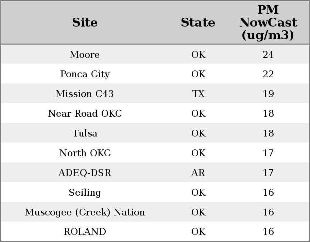Select the Seiling site name

click(x=85, y=192)
